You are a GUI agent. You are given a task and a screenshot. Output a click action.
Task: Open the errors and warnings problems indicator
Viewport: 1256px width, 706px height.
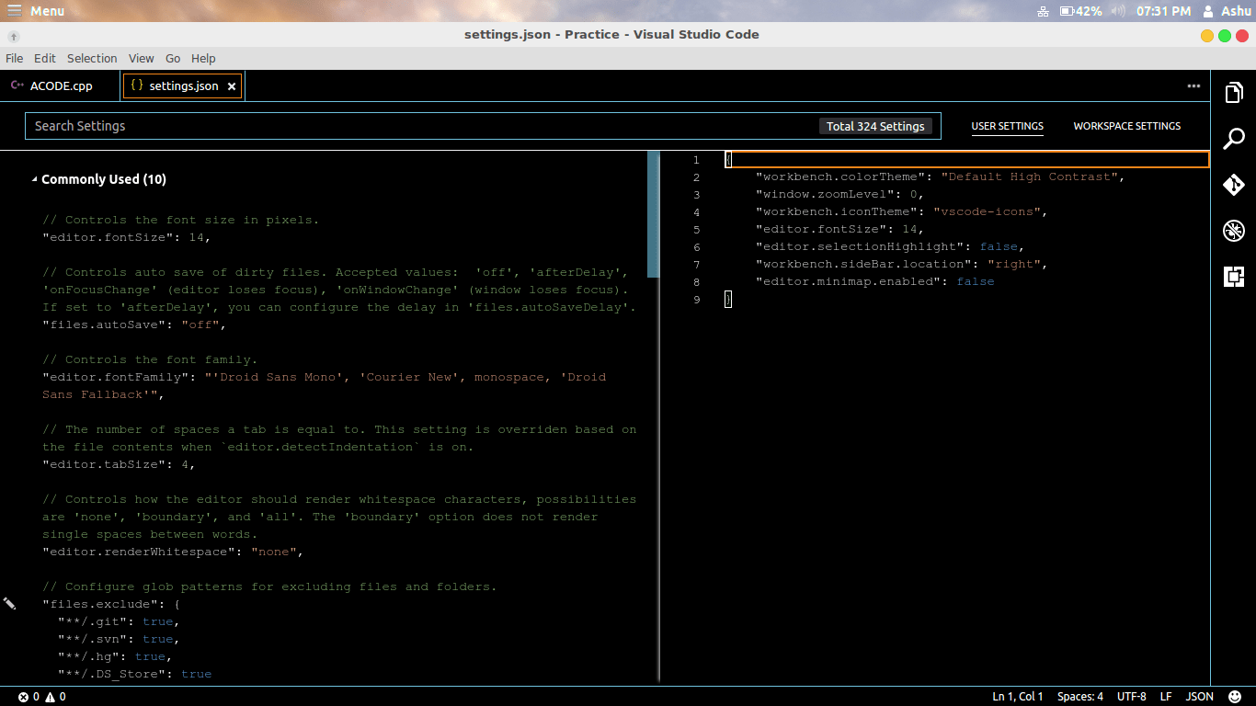[x=42, y=697]
